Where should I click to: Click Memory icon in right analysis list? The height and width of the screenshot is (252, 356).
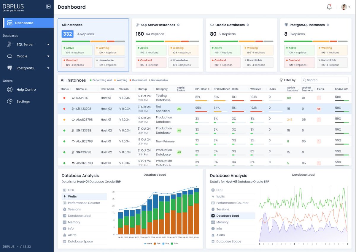213,222
